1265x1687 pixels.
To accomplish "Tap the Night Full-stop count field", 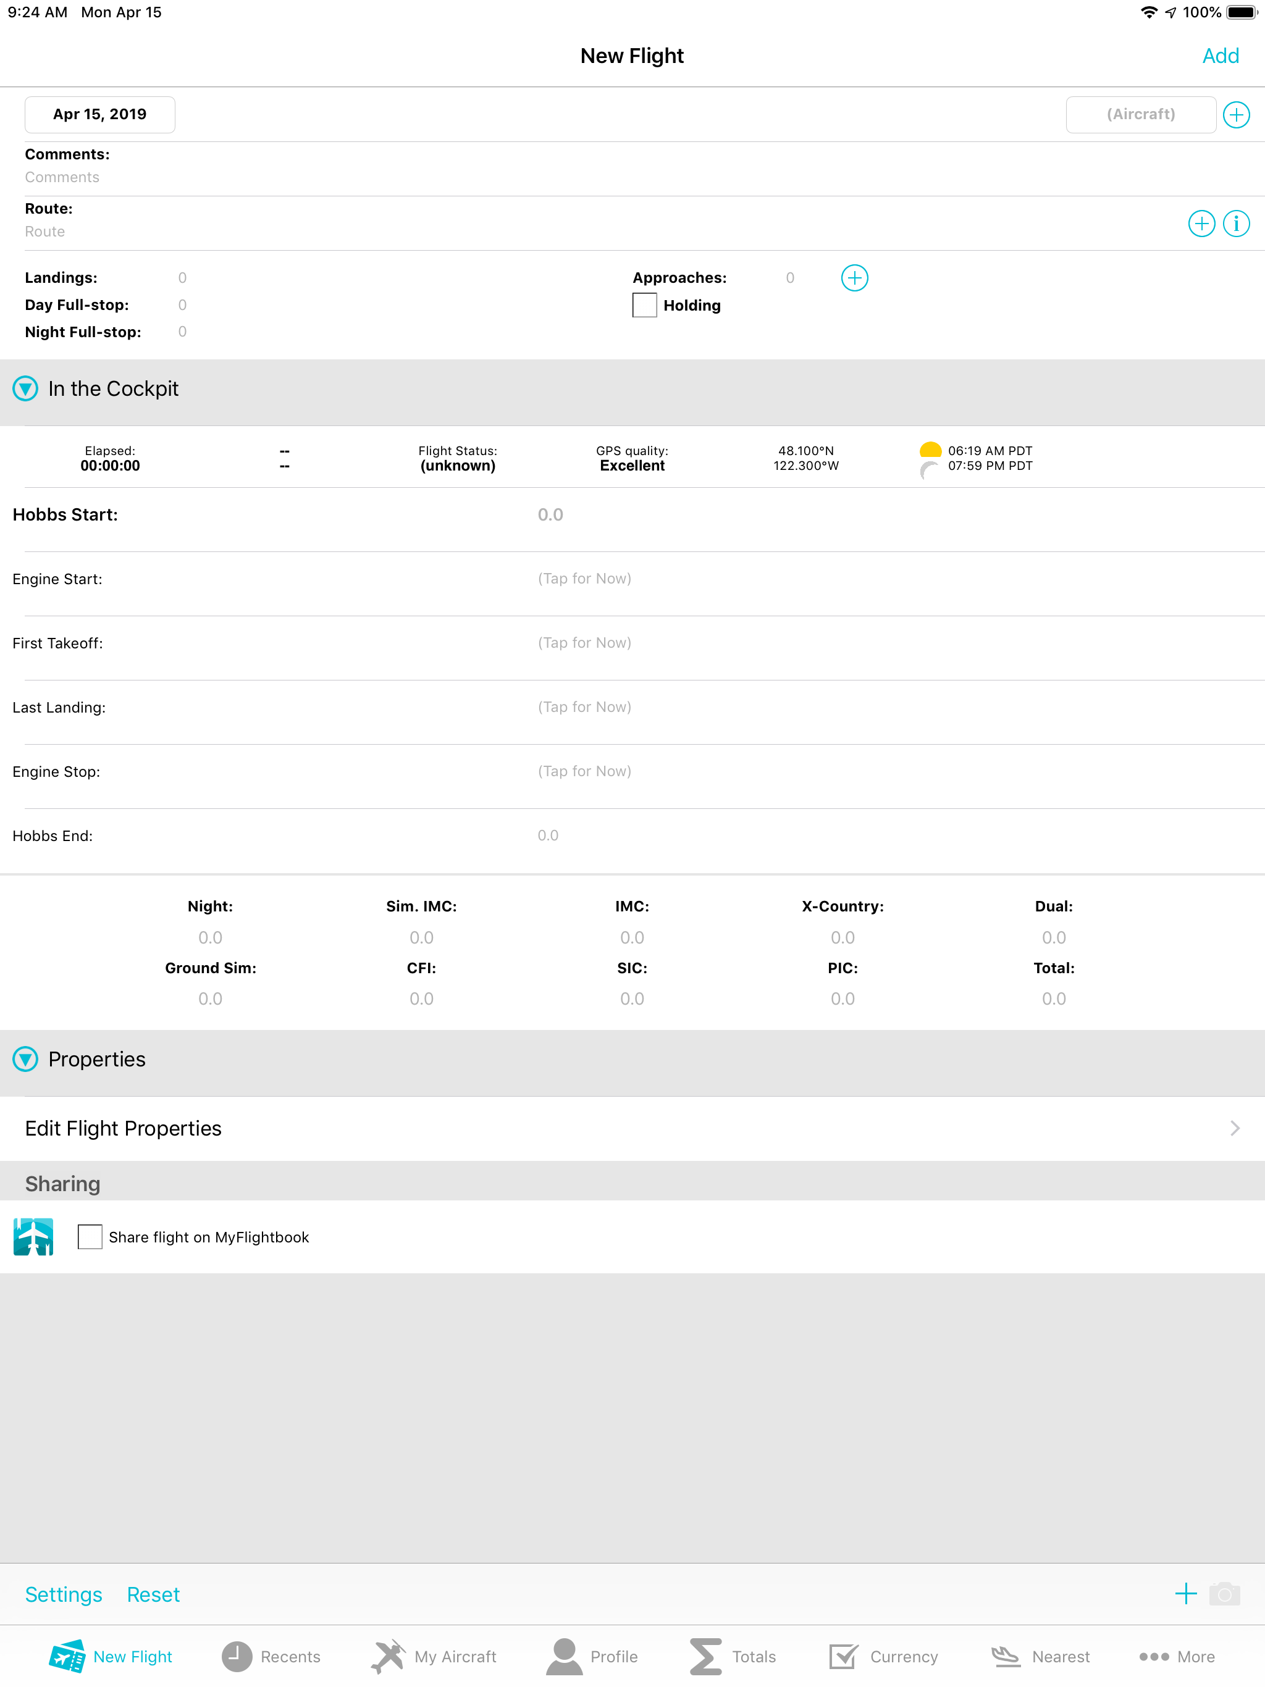I will tap(182, 331).
